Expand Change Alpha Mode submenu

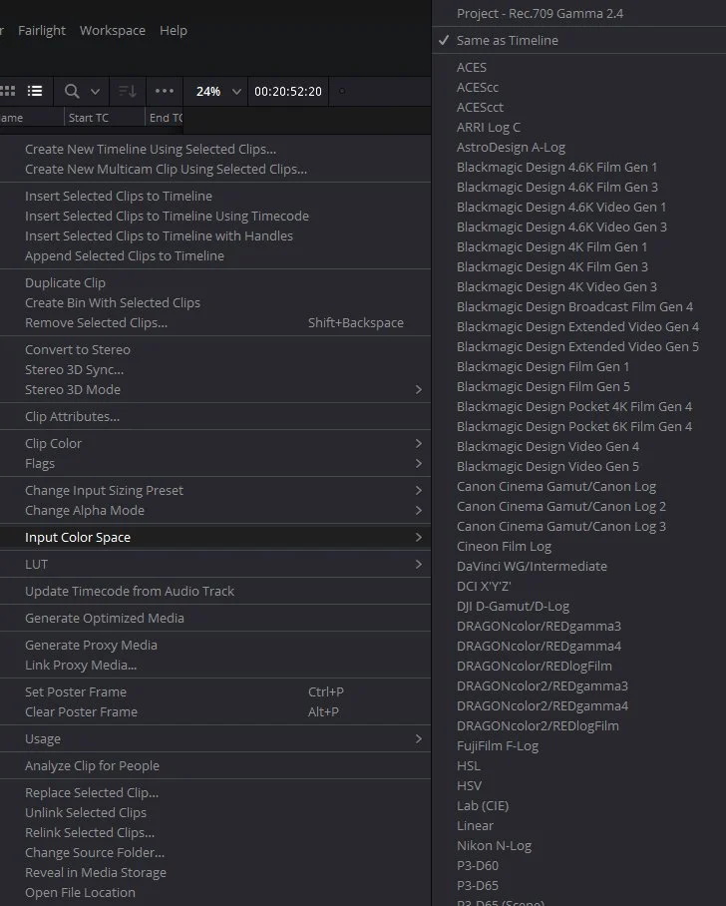(x=215, y=510)
